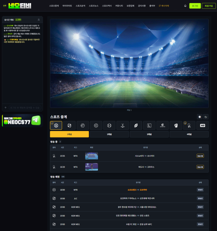Select the American football sport filter
This screenshot has width=217, height=231.
click(x=136, y=125)
